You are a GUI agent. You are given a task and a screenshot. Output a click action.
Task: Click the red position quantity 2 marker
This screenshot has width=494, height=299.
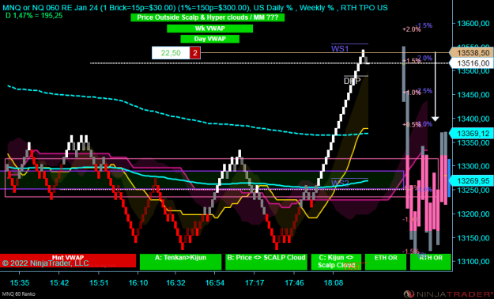(195, 53)
